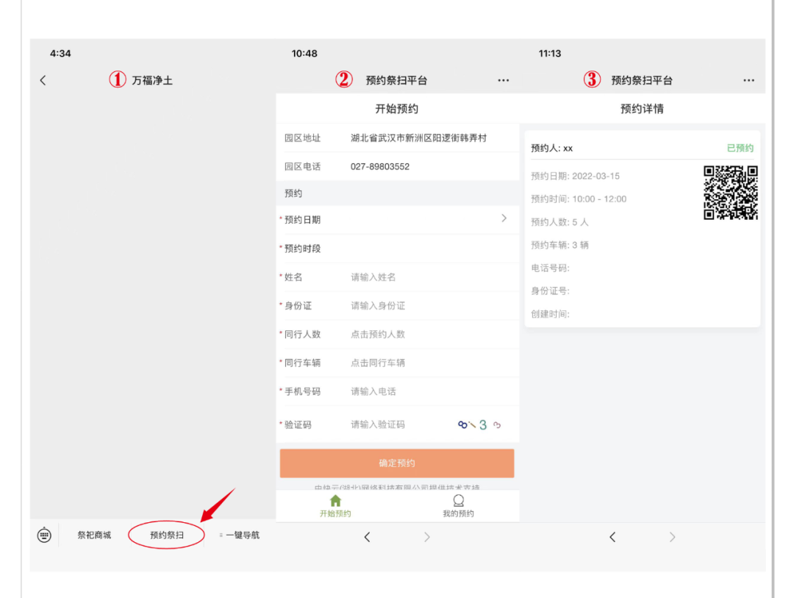
Task: Go back from 万福净土 screen
Action: [x=43, y=80]
